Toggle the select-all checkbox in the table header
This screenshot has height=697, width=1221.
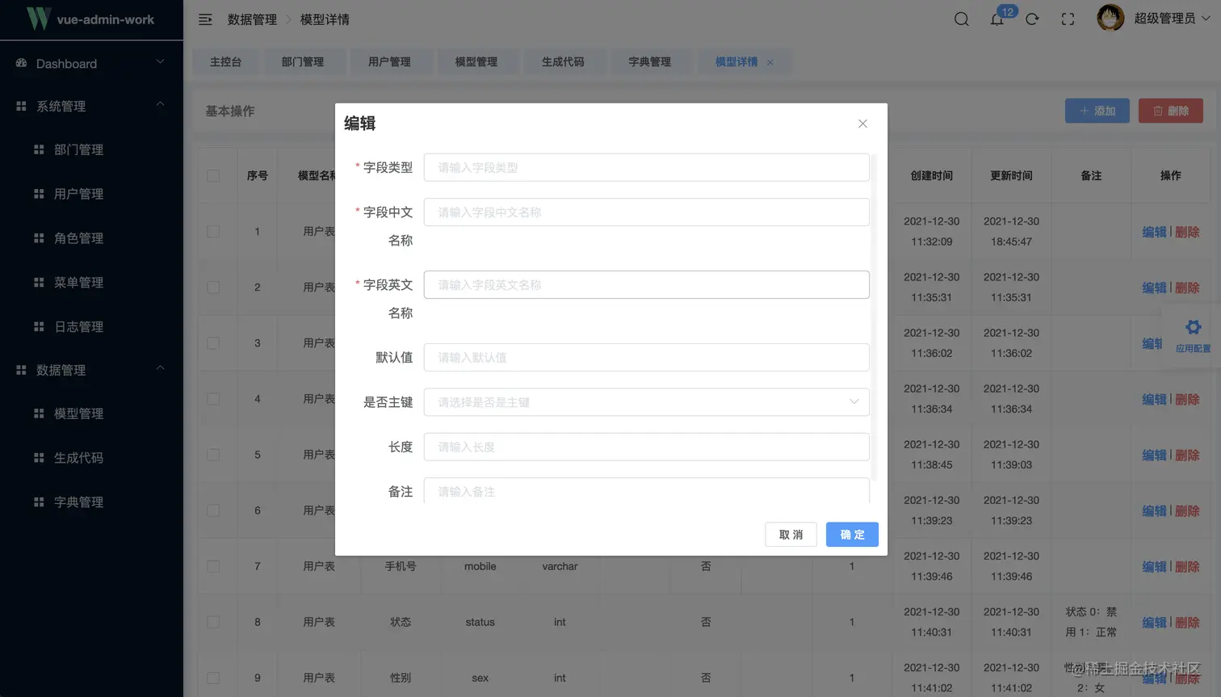[x=212, y=175]
